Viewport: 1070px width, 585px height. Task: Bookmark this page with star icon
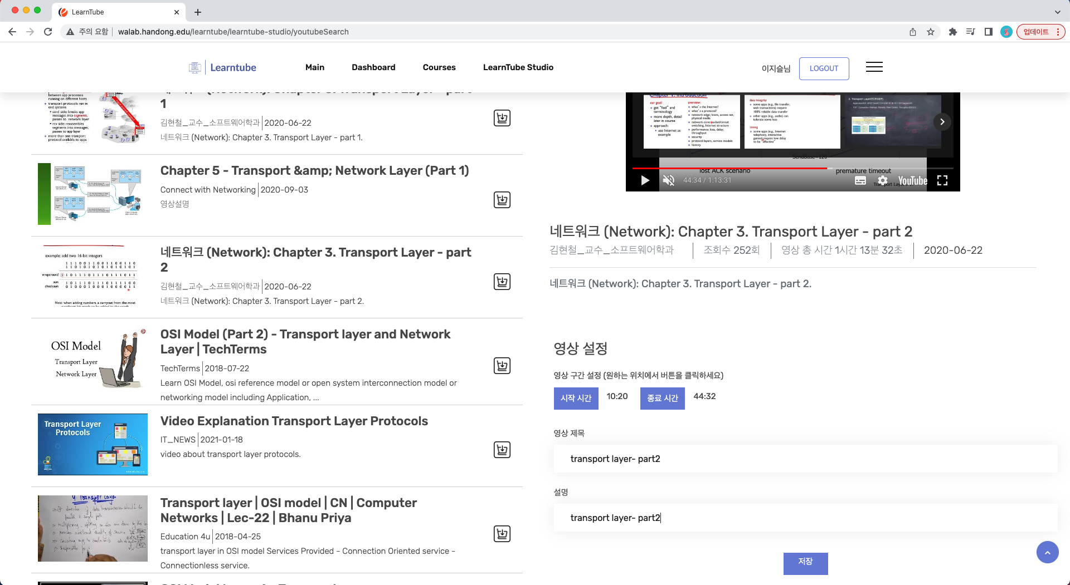pos(931,32)
